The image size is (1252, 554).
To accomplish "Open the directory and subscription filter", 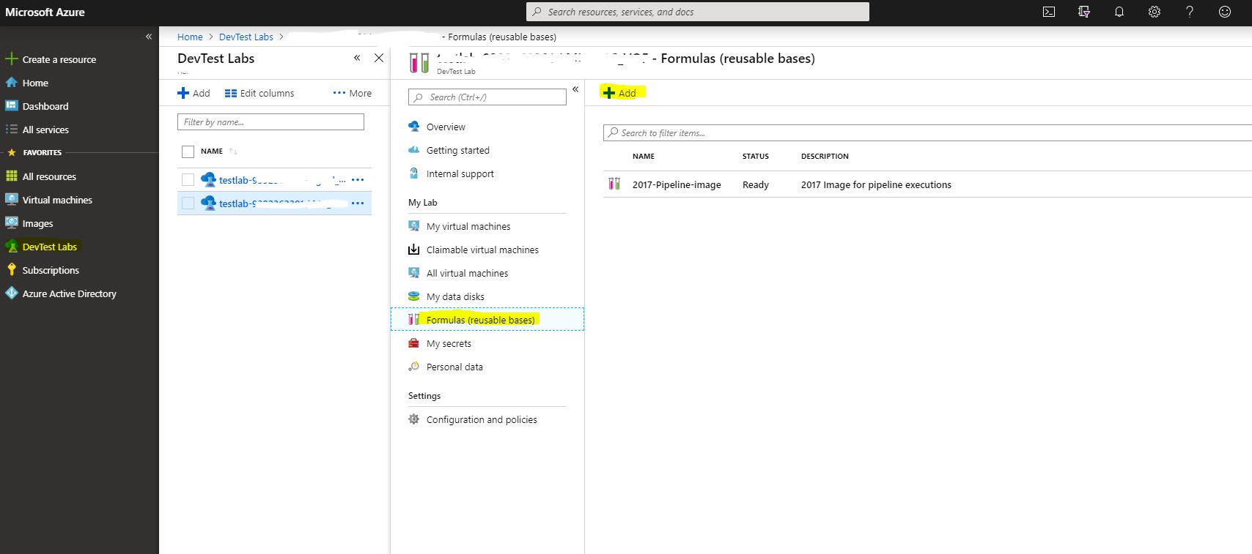I will [x=1084, y=12].
